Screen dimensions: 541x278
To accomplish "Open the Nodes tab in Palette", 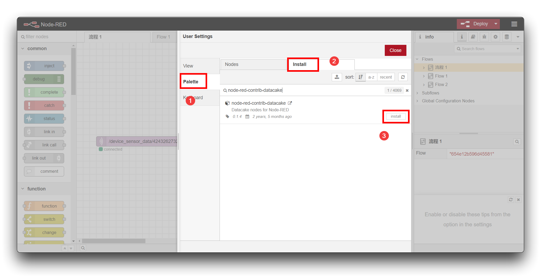I will click(x=253, y=64).
